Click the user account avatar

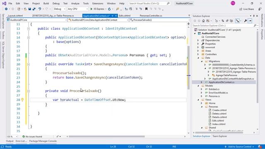[x=233, y=3]
